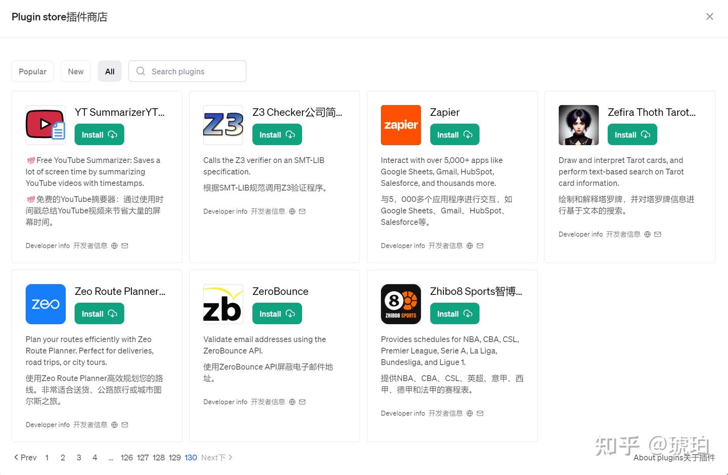Install the Zefira Thoth Tarot plugin
This screenshot has height=475, width=728.
632,135
